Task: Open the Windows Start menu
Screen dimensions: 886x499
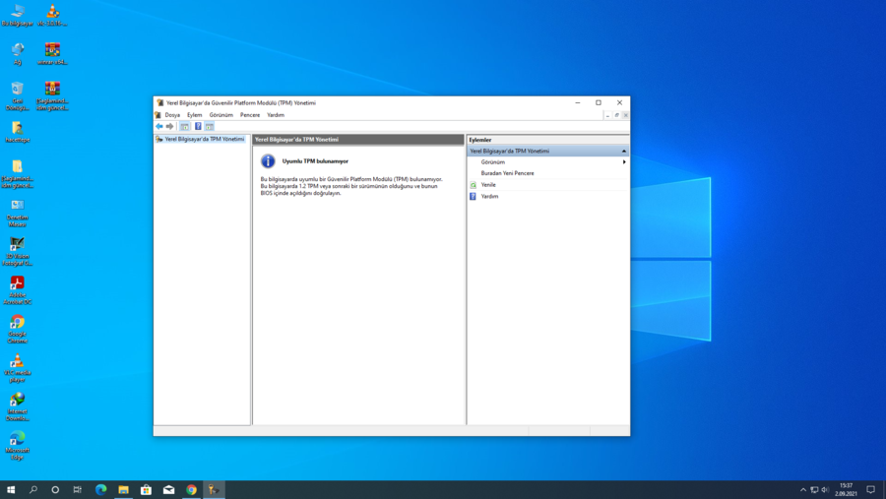Action: (x=11, y=489)
